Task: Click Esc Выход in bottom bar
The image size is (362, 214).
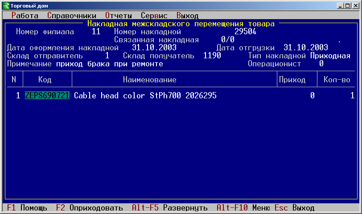Action: coord(294,208)
